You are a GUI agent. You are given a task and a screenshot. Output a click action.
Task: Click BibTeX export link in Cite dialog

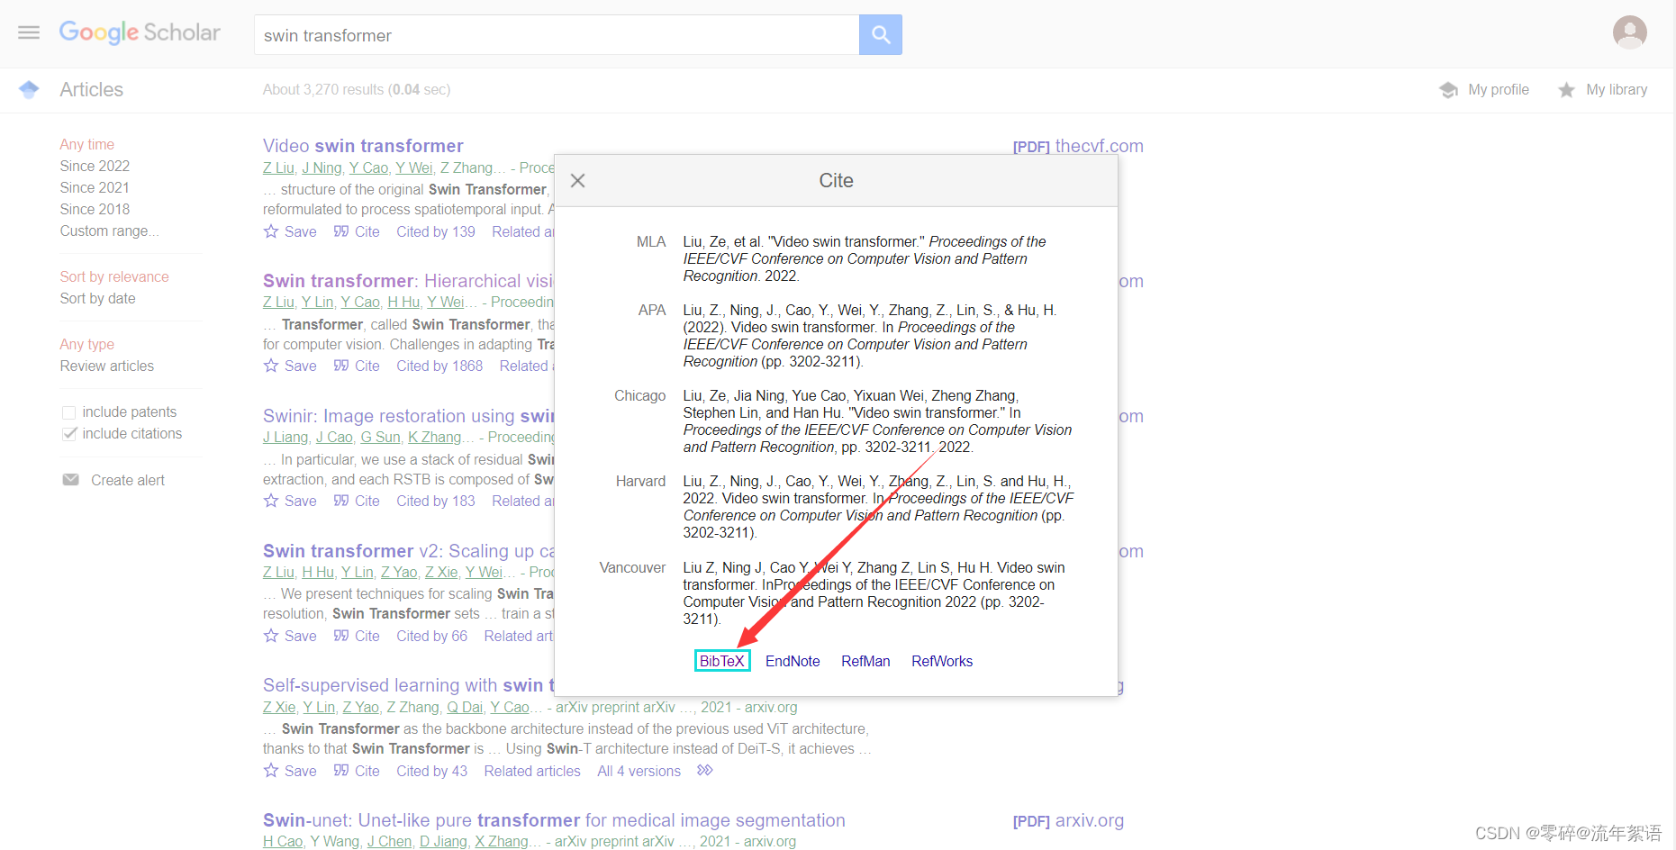(722, 661)
